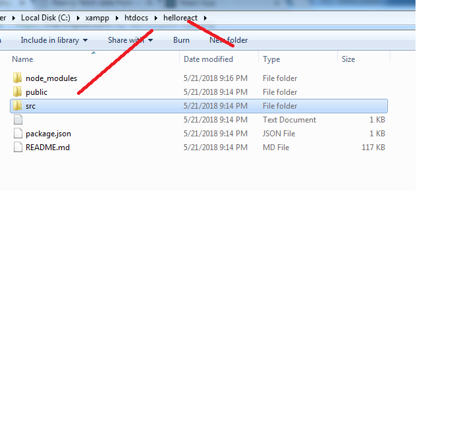Expand arrow after xampp breadcrumb
This screenshot has width=457, height=434.
117,18
